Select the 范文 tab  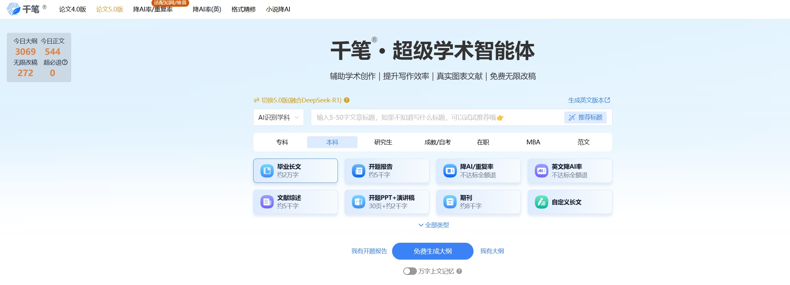click(584, 142)
